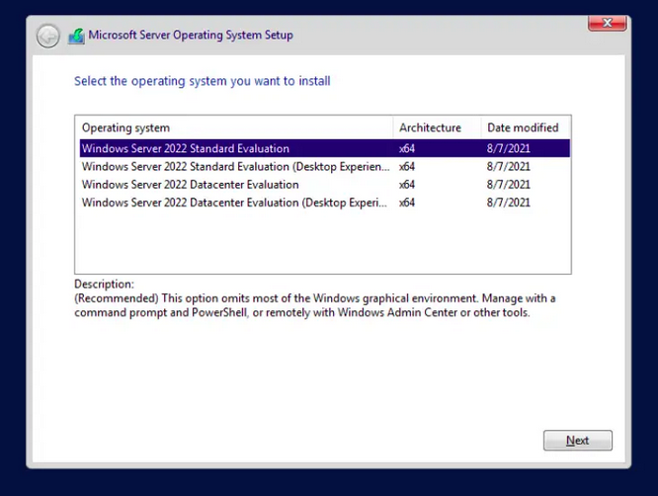Select Standard Evaluation (Desktop Experience) row

click(x=325, y=167)
